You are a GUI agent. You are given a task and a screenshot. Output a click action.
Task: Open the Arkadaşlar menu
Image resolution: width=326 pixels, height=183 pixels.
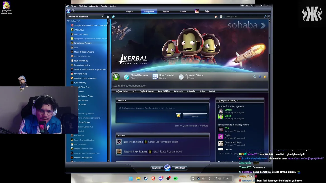coord(94,6)
